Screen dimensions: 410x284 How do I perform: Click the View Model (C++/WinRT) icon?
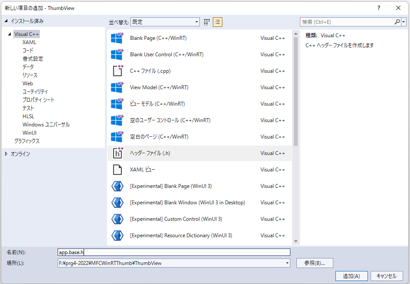(117, 87)
